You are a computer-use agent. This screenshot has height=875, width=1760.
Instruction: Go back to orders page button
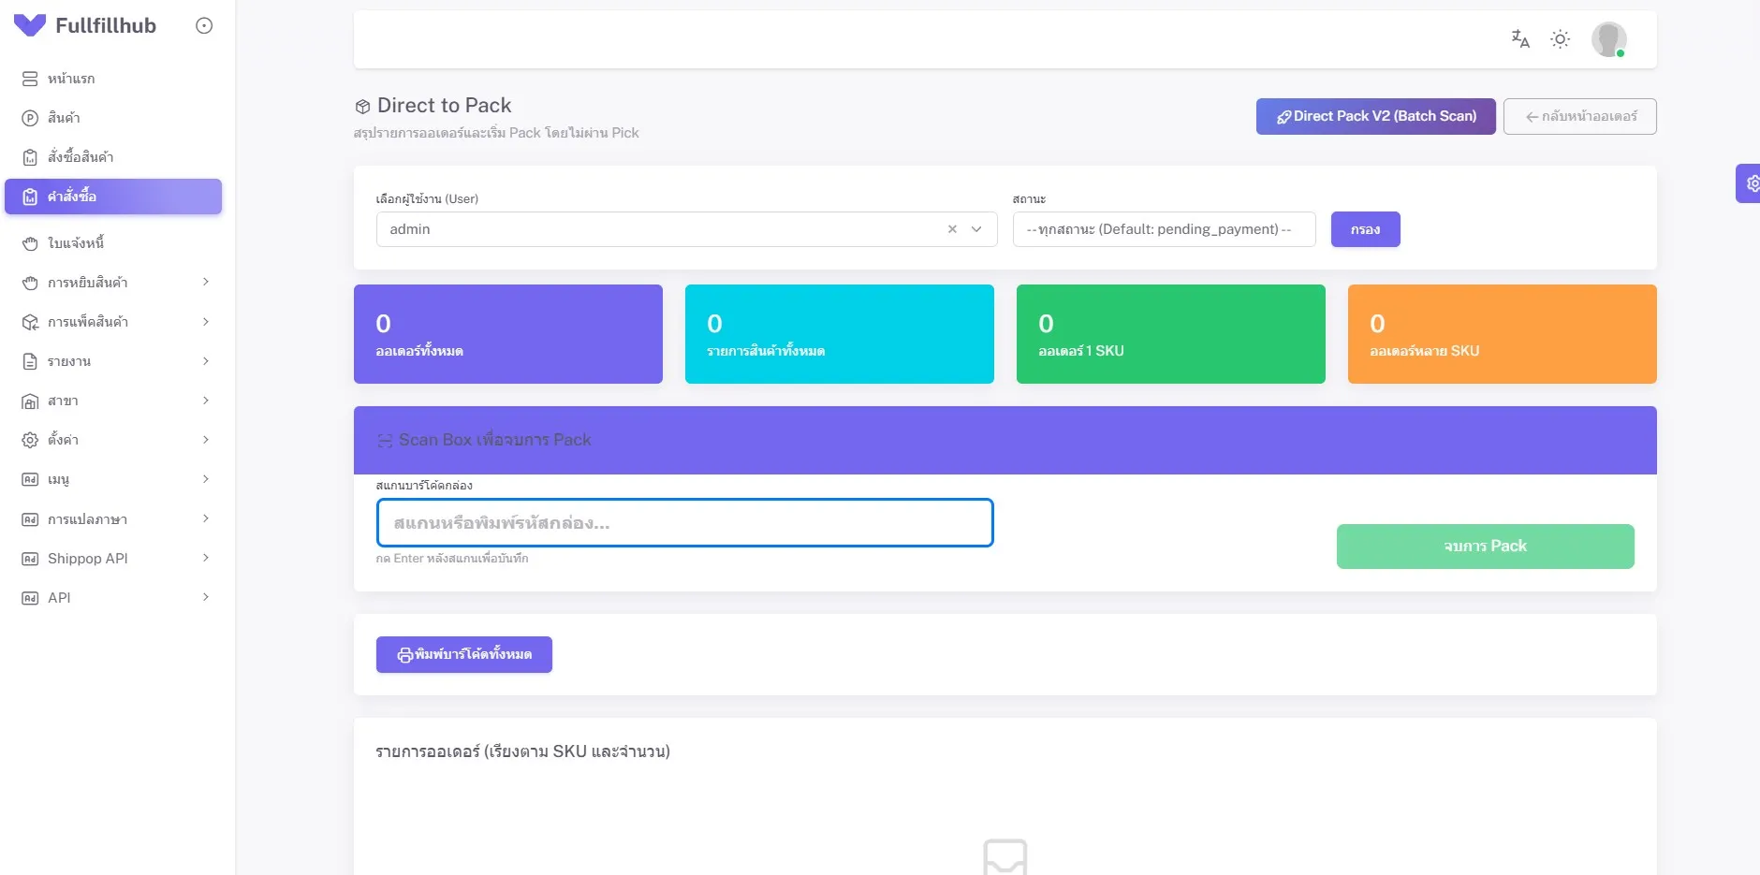tap(1579, 117)
